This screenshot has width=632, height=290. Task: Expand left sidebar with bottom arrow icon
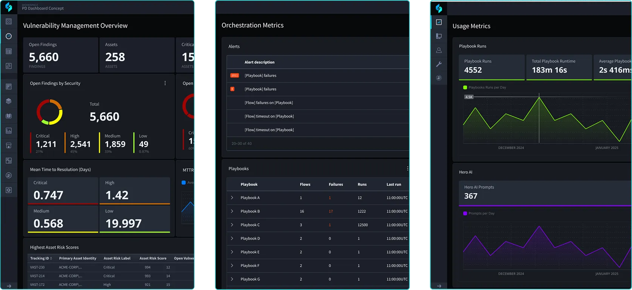click(9, 286)
